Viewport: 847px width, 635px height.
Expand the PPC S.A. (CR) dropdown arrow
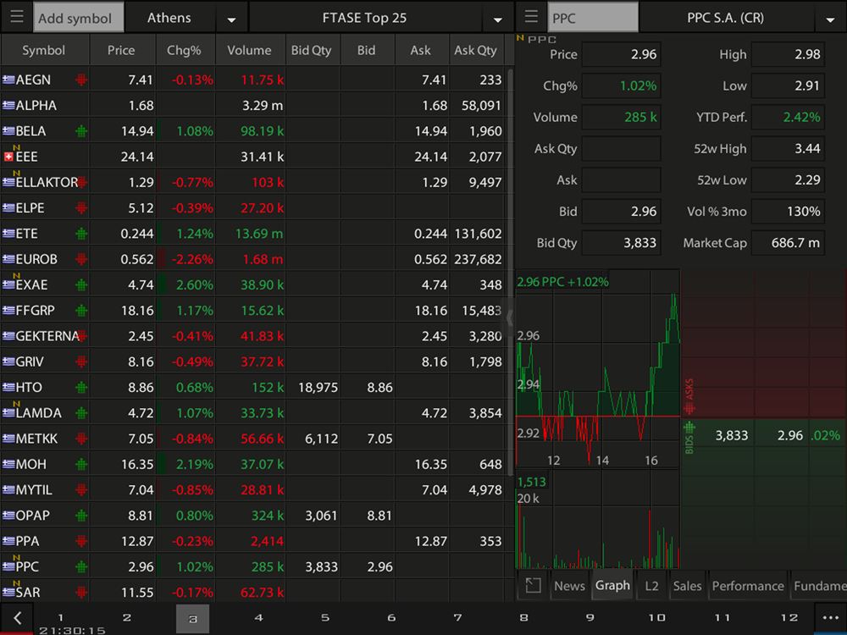click(x=830, y=19)
